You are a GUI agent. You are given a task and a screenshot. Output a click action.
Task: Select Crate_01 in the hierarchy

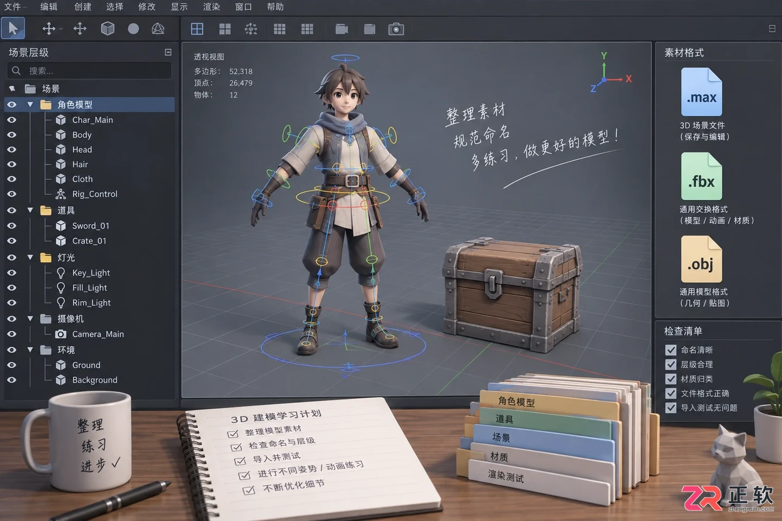point(90,240)
